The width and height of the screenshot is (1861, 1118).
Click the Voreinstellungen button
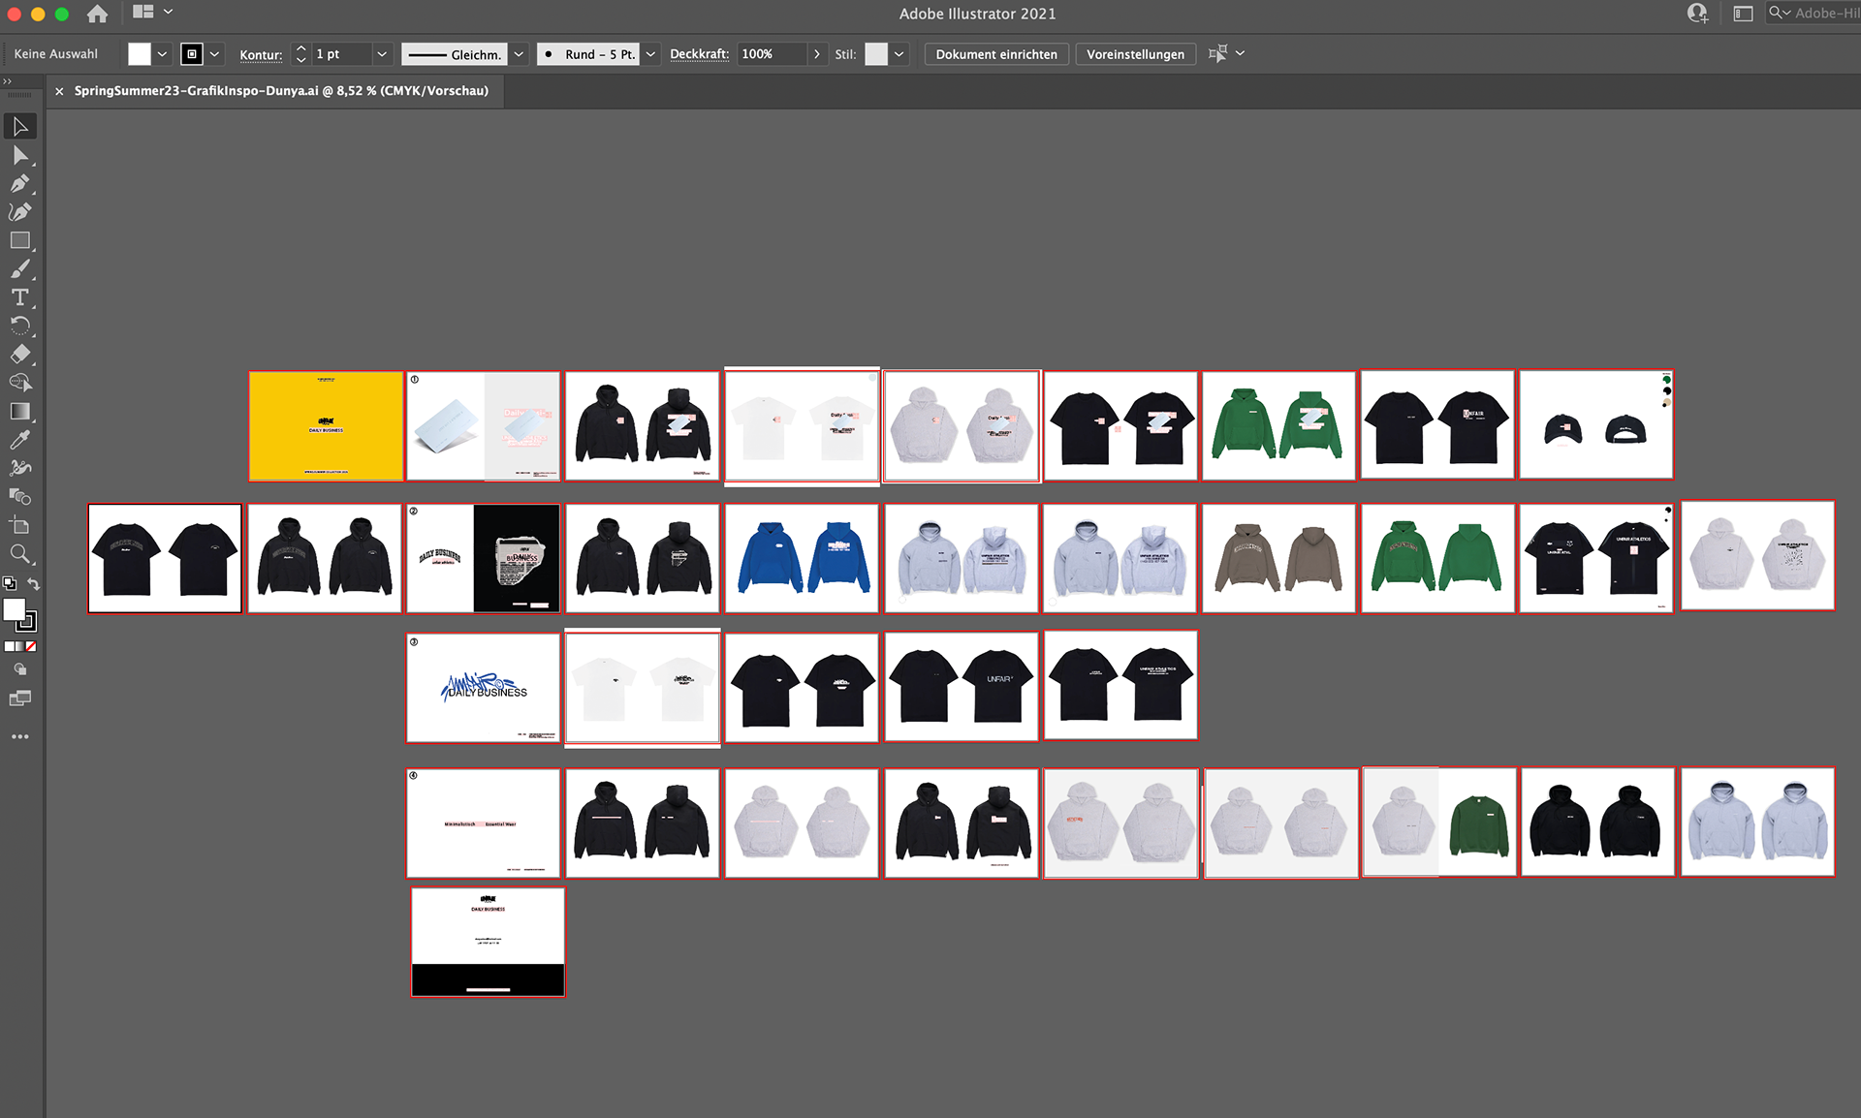tap(1135, 54)
